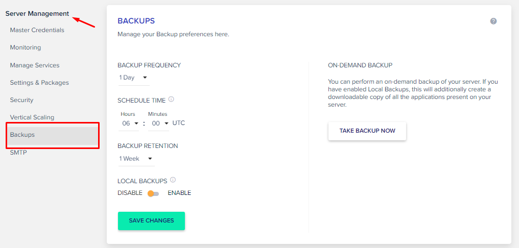Toggle the Local Backups switch
This screenshot has height=248, width=519.
[153, 193]
